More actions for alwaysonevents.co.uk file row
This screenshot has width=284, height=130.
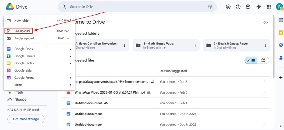(264, 82)
